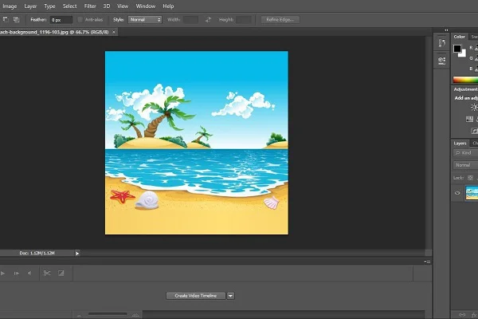Switch to the Layers panel tab

[x=460, y=144]
